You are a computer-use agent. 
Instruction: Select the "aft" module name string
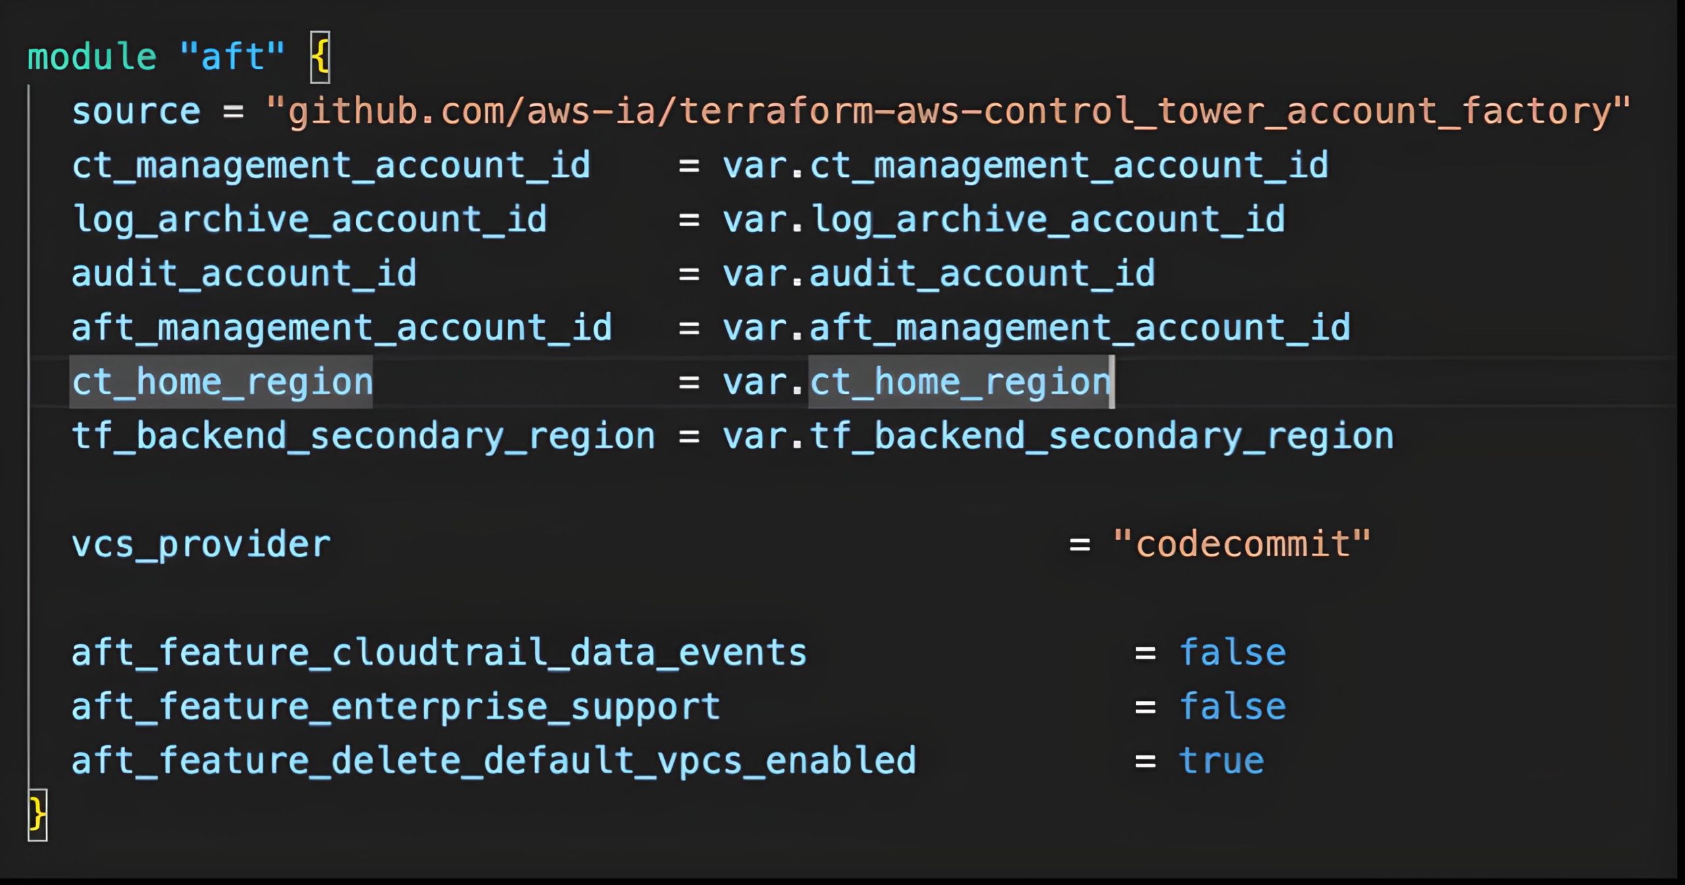[x=232, y=57]
